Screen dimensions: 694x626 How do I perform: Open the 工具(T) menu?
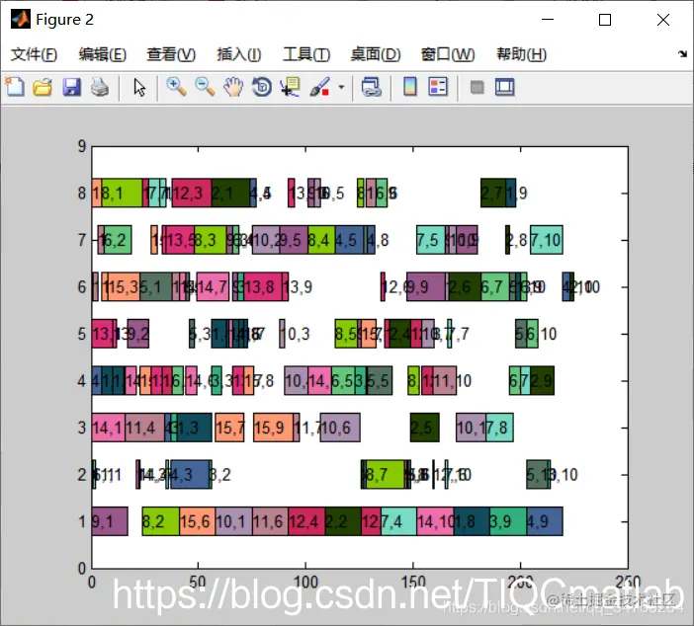pyautogui.click(x=306, y=54)
